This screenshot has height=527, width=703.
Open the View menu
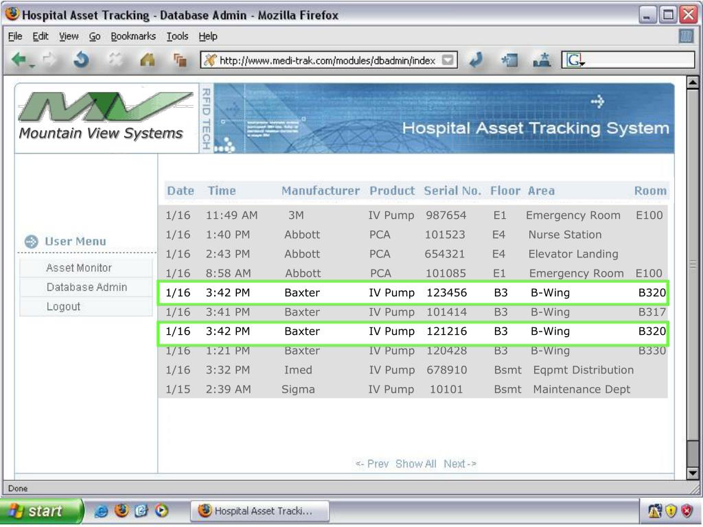click(x=69, y=36)
